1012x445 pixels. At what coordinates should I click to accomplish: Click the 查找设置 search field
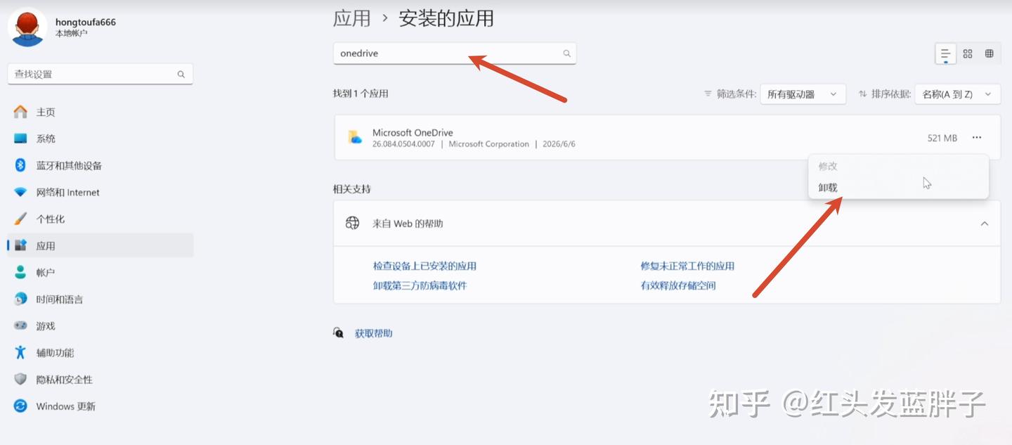tap(100, 74)
